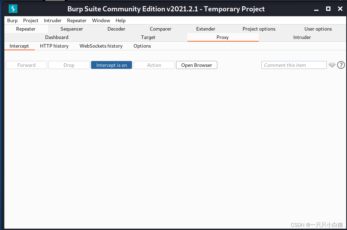The width and height of the screenshot is (347, 230).
Task: Open the User options tab
Action: coord(318,29)
